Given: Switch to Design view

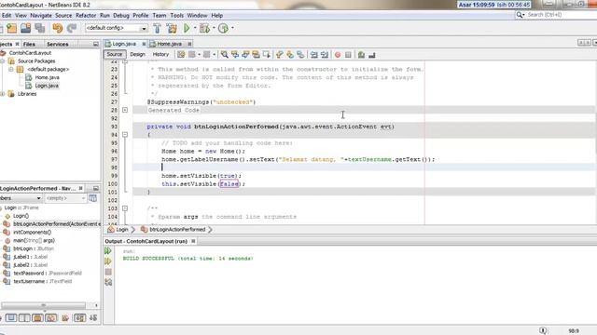Looking at the screenshot, I should click(x=137, y=54).
